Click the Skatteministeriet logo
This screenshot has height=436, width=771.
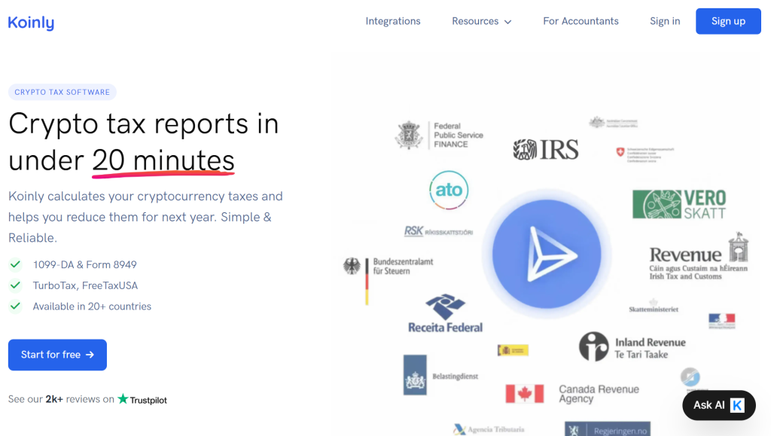tap(654, 306)
